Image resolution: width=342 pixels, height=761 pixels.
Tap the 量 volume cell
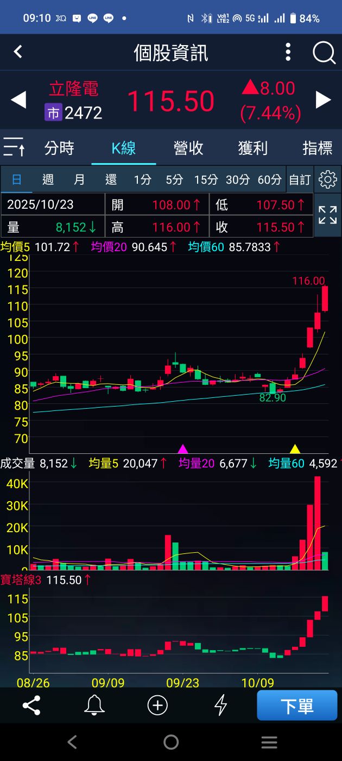pyautogui.click(x=53, y=227)
